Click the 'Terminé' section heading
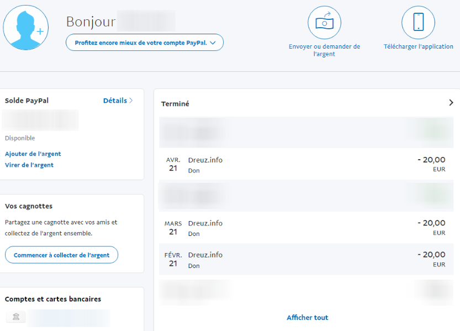The width and height of the screenshot is (460, 331). [x=175, y=104]
